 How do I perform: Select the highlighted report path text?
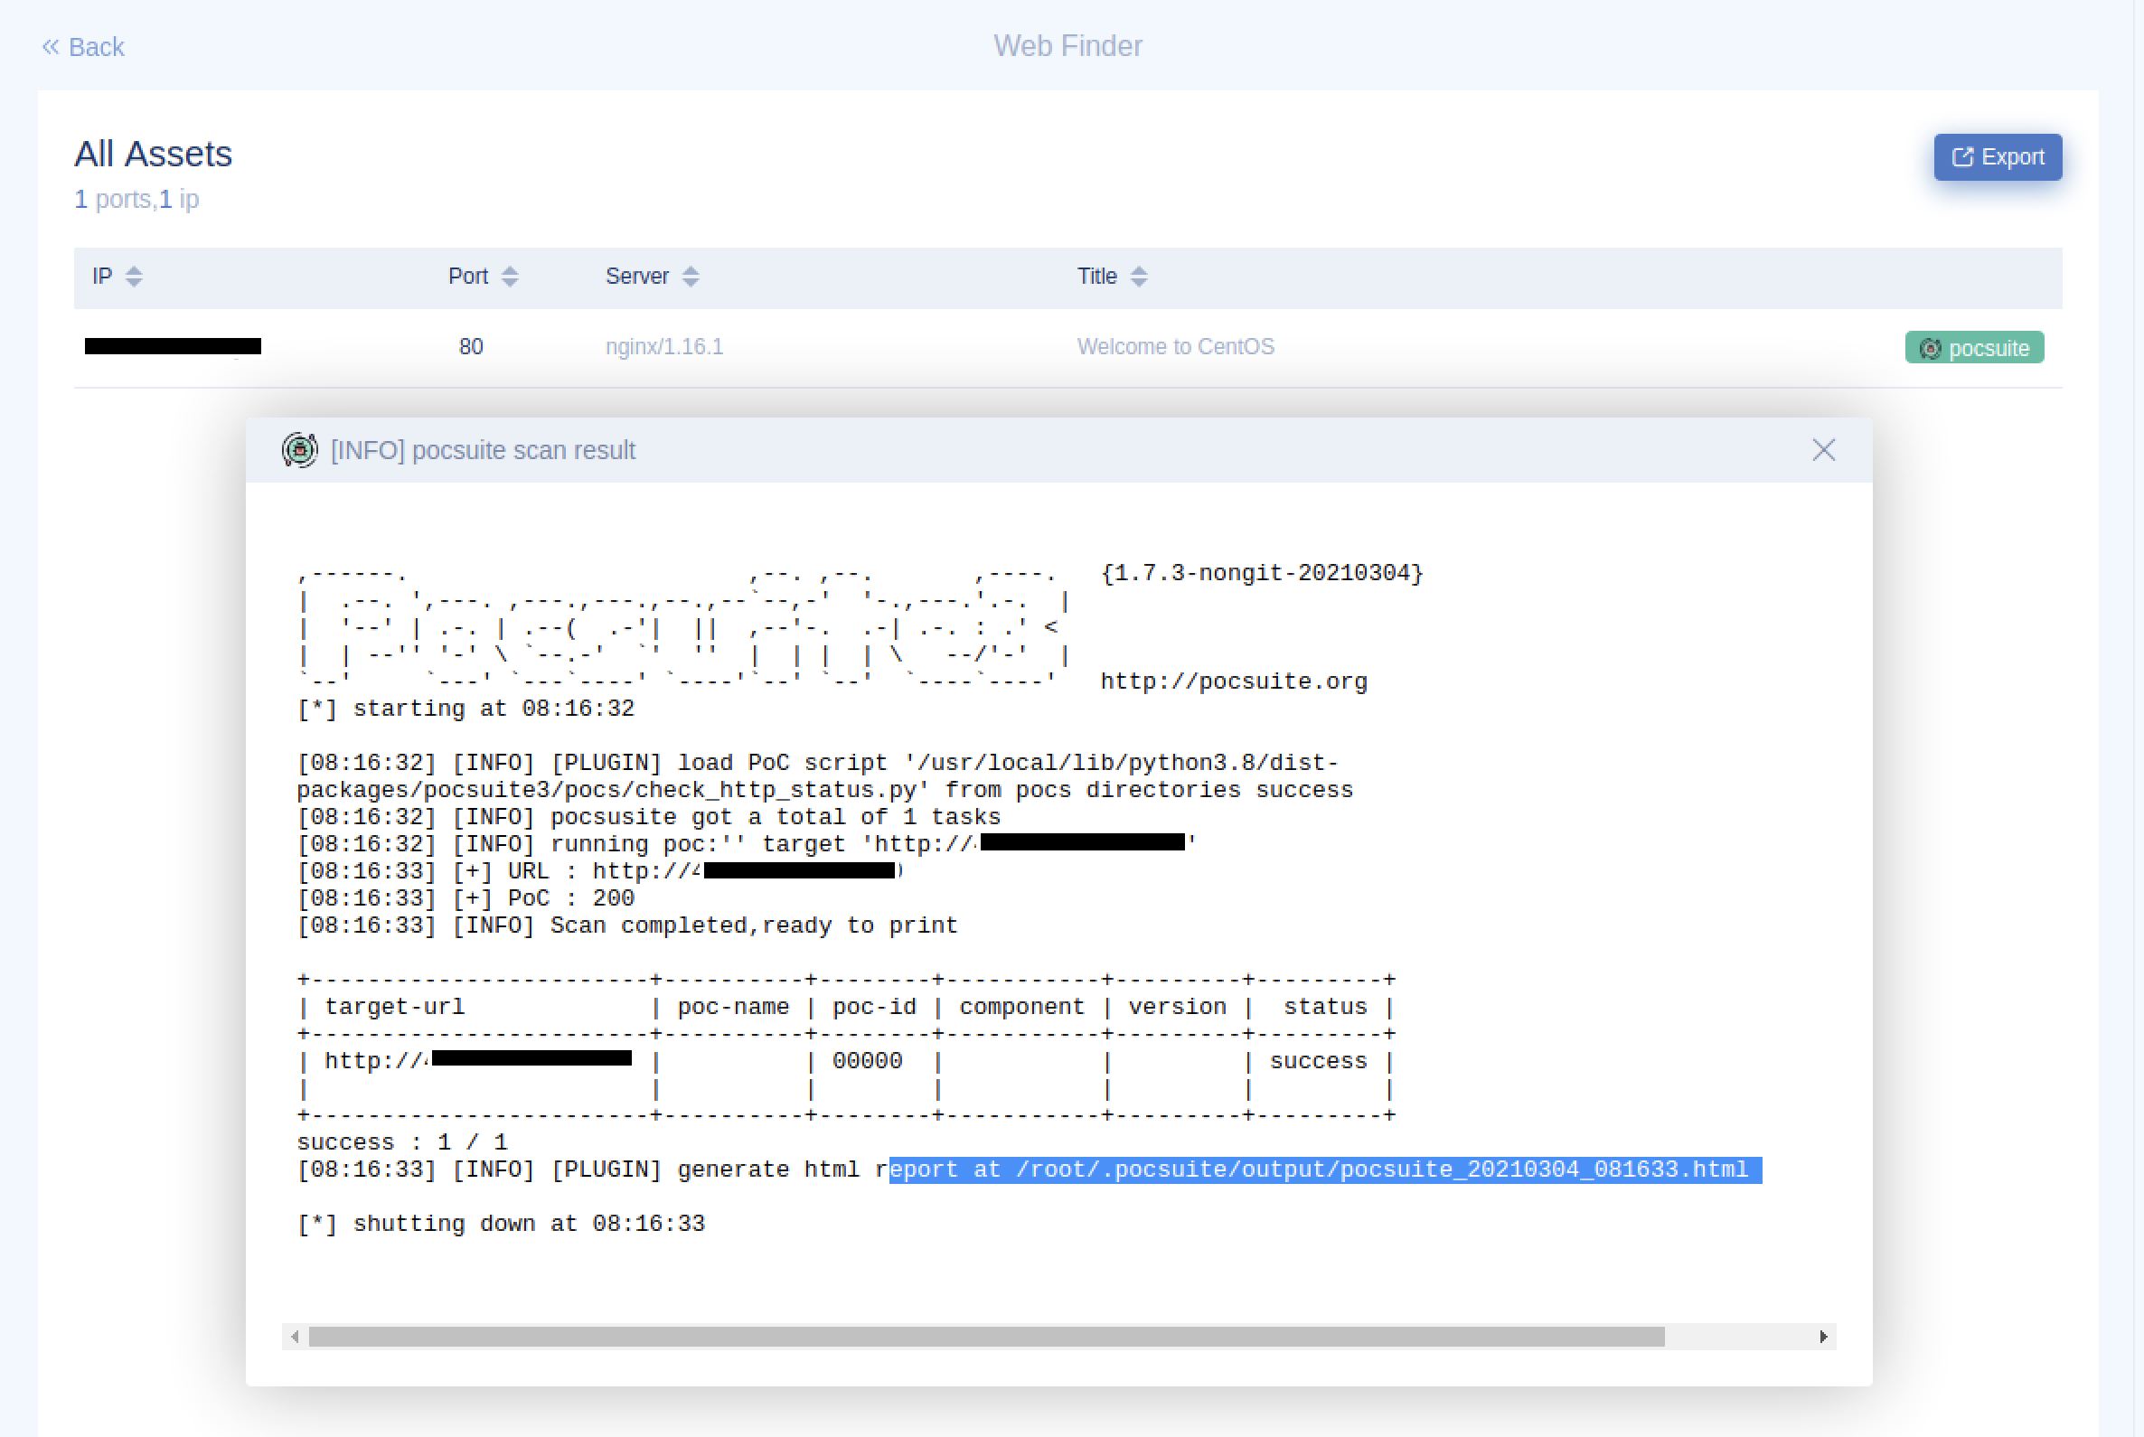click(1324, 1169)
